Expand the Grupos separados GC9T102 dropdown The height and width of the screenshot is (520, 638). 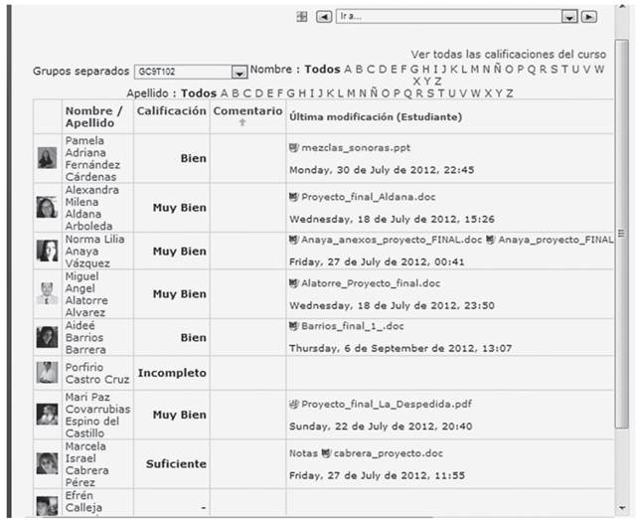point(239,73)
